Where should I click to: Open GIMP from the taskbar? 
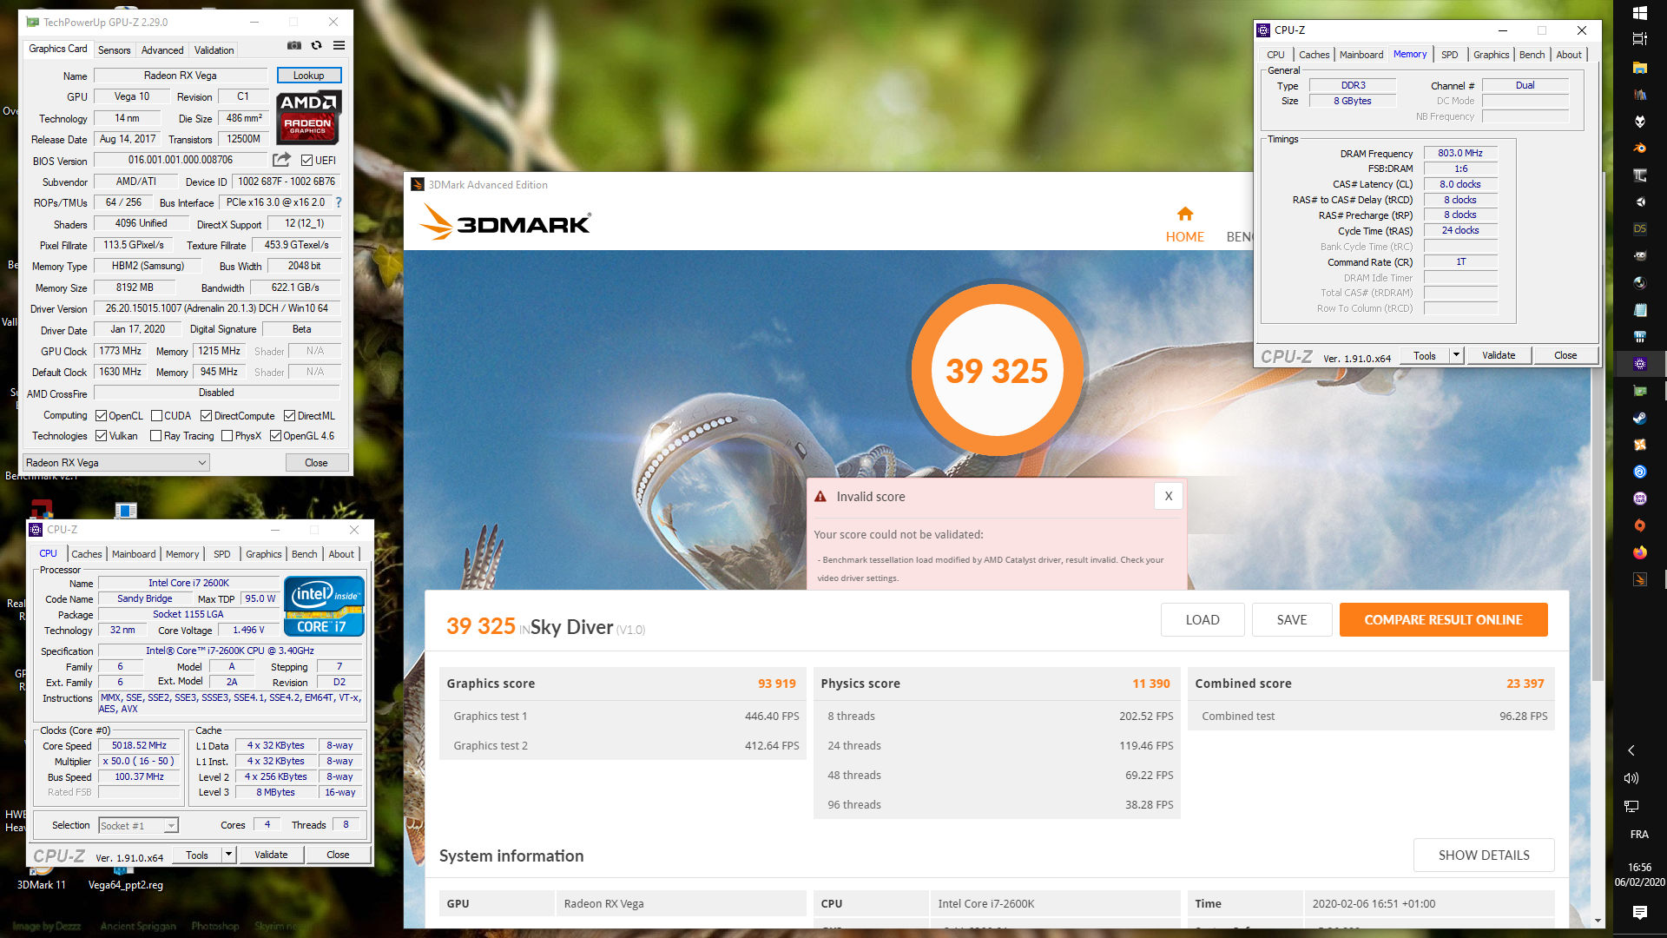tap(1639, 255)
